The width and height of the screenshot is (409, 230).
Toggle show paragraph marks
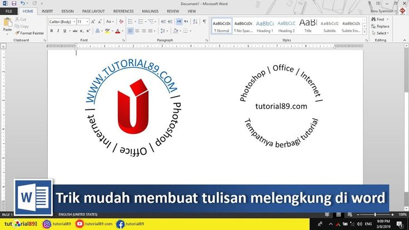click(205, 22)
